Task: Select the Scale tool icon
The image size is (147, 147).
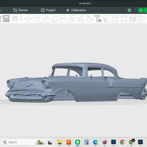Action: click(46, 19)
